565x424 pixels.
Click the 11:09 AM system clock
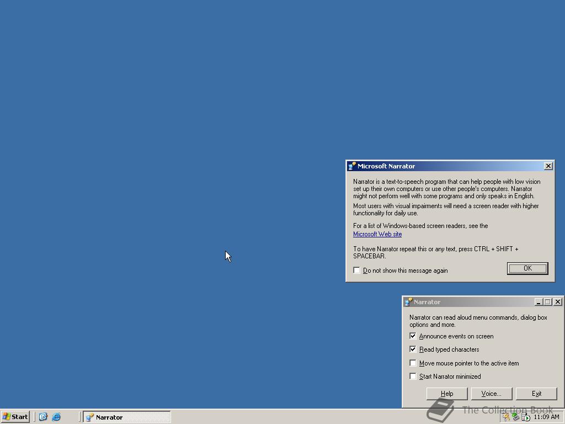point(547,417)
